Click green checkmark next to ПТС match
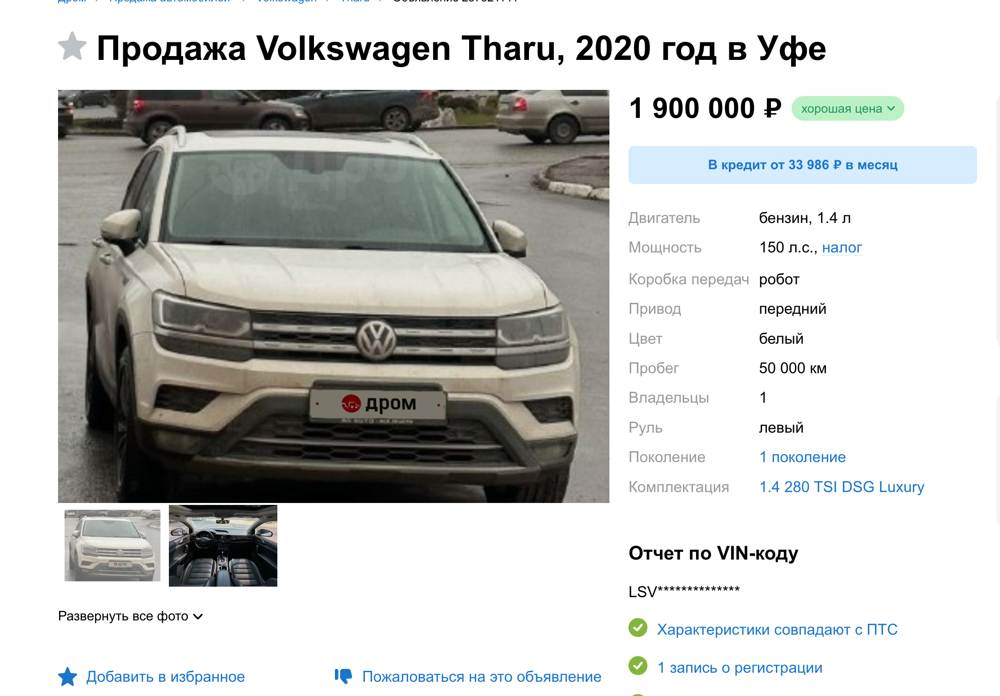This screenshot has height=696, width=1000. tap(638, 628)
